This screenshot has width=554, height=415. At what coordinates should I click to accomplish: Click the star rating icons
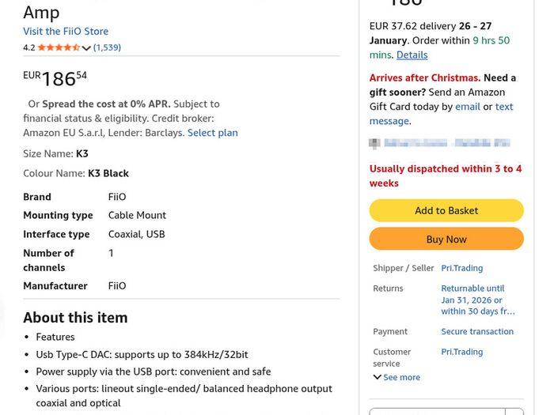click(x=59, y=47)
